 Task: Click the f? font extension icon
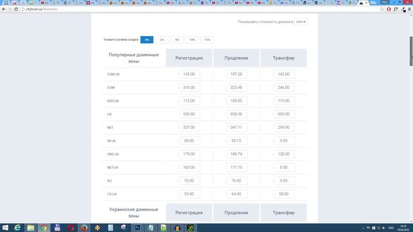(396, 9)
